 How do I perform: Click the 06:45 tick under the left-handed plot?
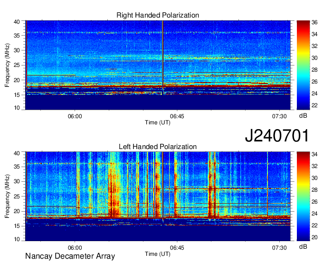[177, 248]
